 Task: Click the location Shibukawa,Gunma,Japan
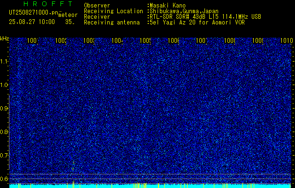click(x=184, y=11)
